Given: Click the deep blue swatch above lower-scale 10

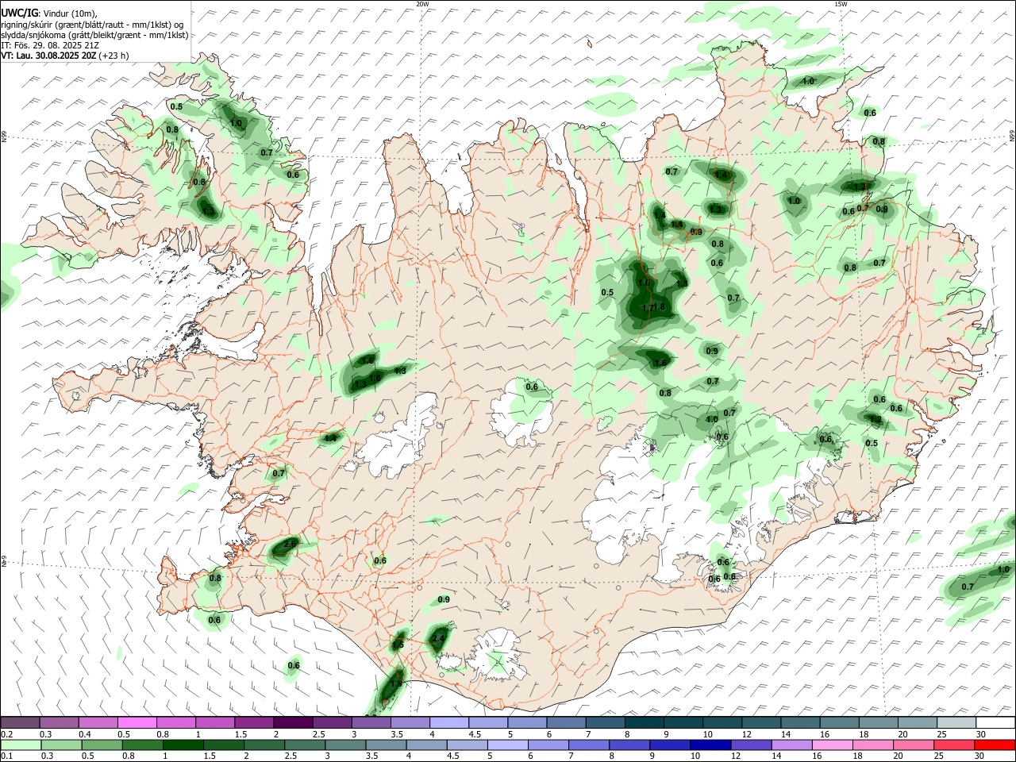Looking at the screenshot, I should click(x=710, y=745).
